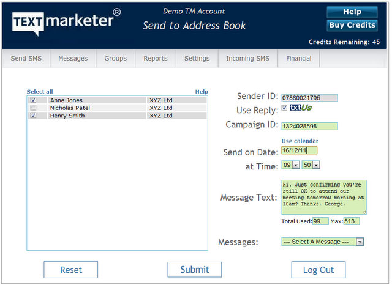Go to the Incoming SMS tab
Screen dimensions: 392x285
[247, 59]
